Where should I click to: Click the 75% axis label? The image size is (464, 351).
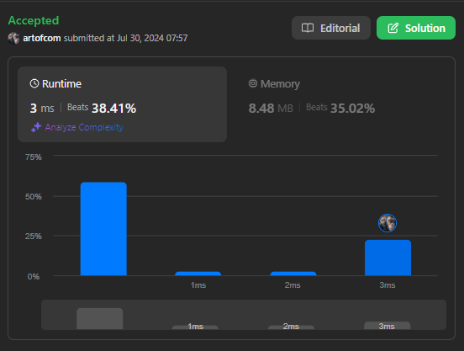(34, 157)
